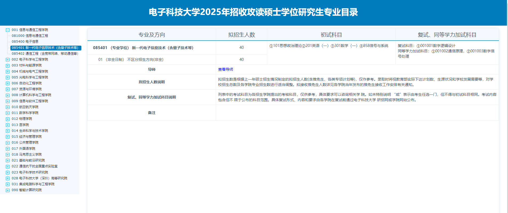Image resolution: width=508 pixels, height=213 pixels.
Task: Expand the 022 通信抗干扰全国重点实验室 node
Action: point(8,166)
